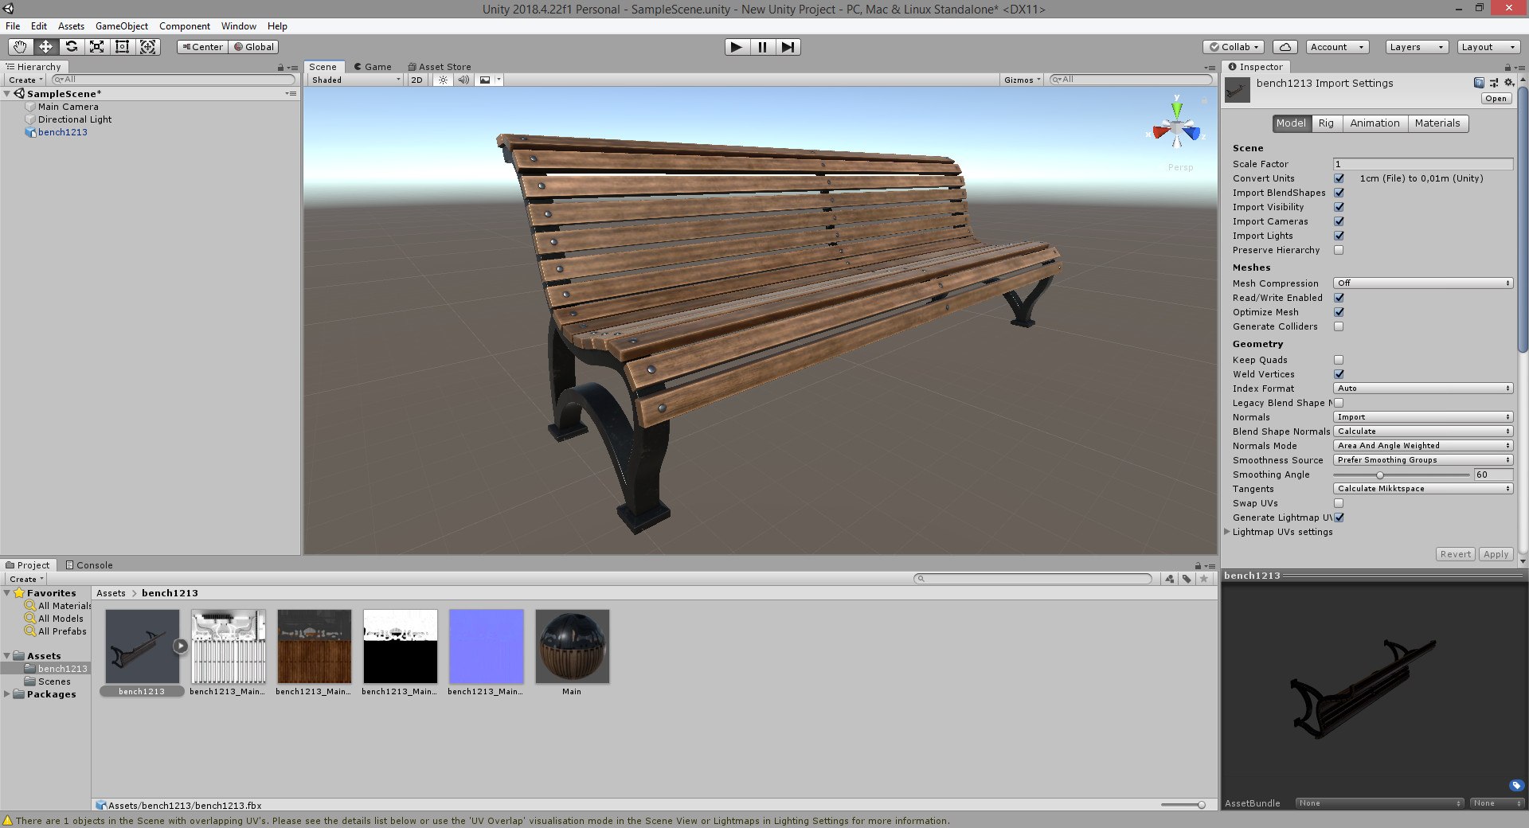
Task: Expand Packages folder in Project
Action: 7,694
